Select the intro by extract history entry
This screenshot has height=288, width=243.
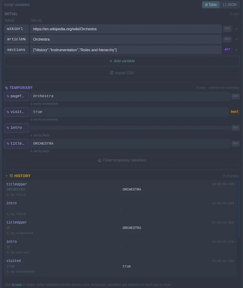(x=120, y=247)
